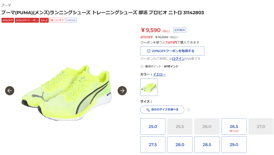Screen dimensions: 274x155
Task: Click the MENS tag
Action: click(x=71, y=20)
